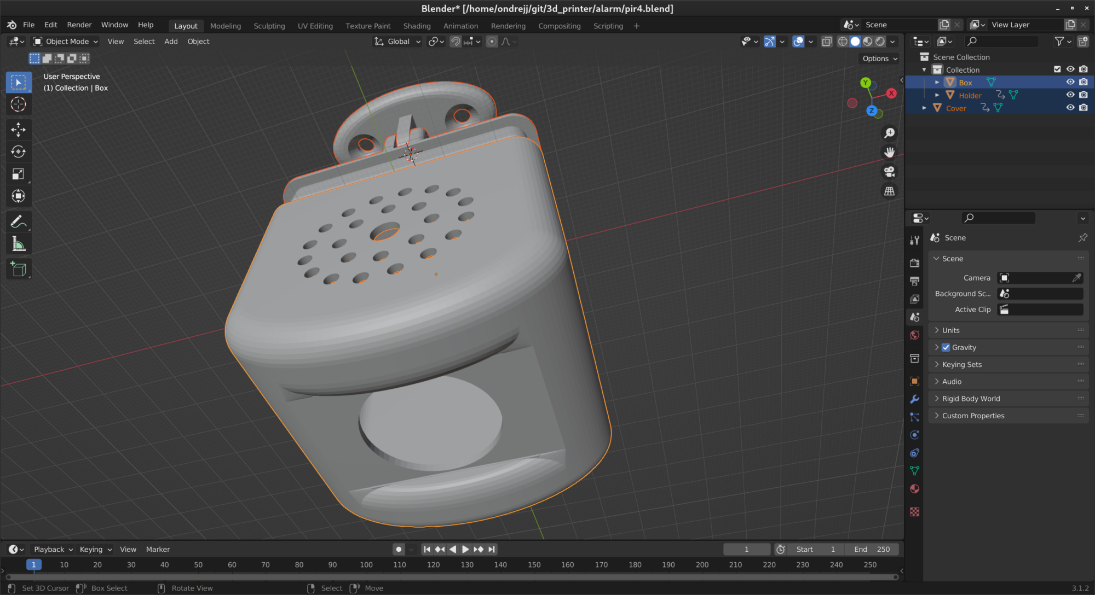Open the File menu
This screenshot has width=1095, height=595.
(28, 25)
